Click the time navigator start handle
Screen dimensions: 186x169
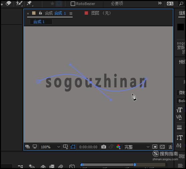click(x=82, y=165)
